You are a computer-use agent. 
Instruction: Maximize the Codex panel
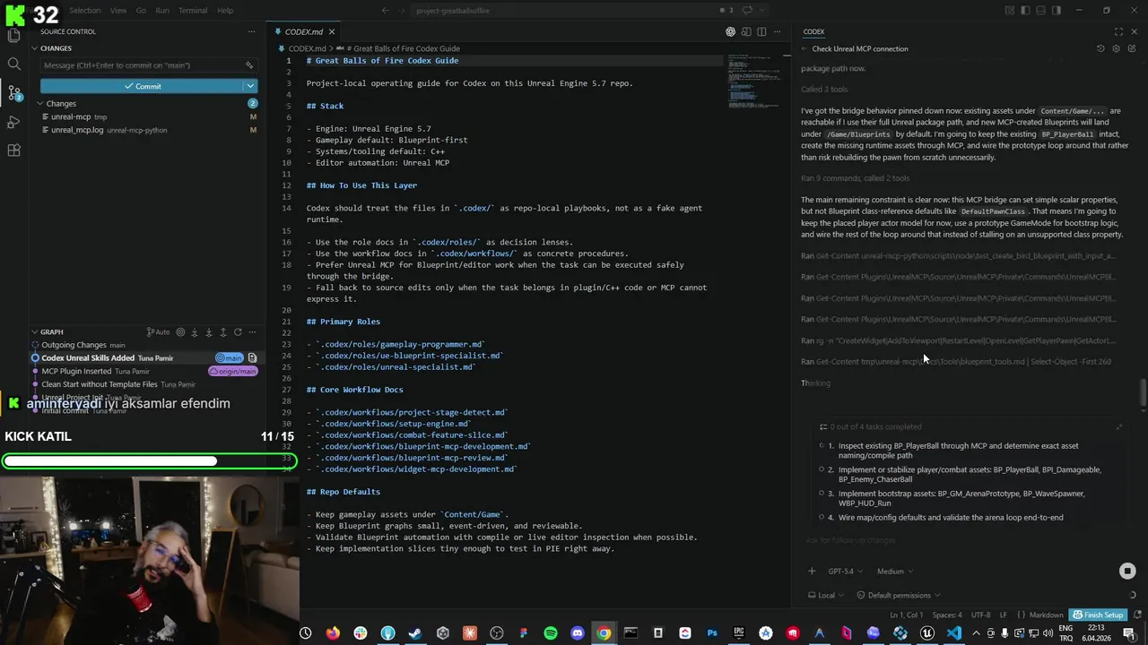tap(1118, 31)
